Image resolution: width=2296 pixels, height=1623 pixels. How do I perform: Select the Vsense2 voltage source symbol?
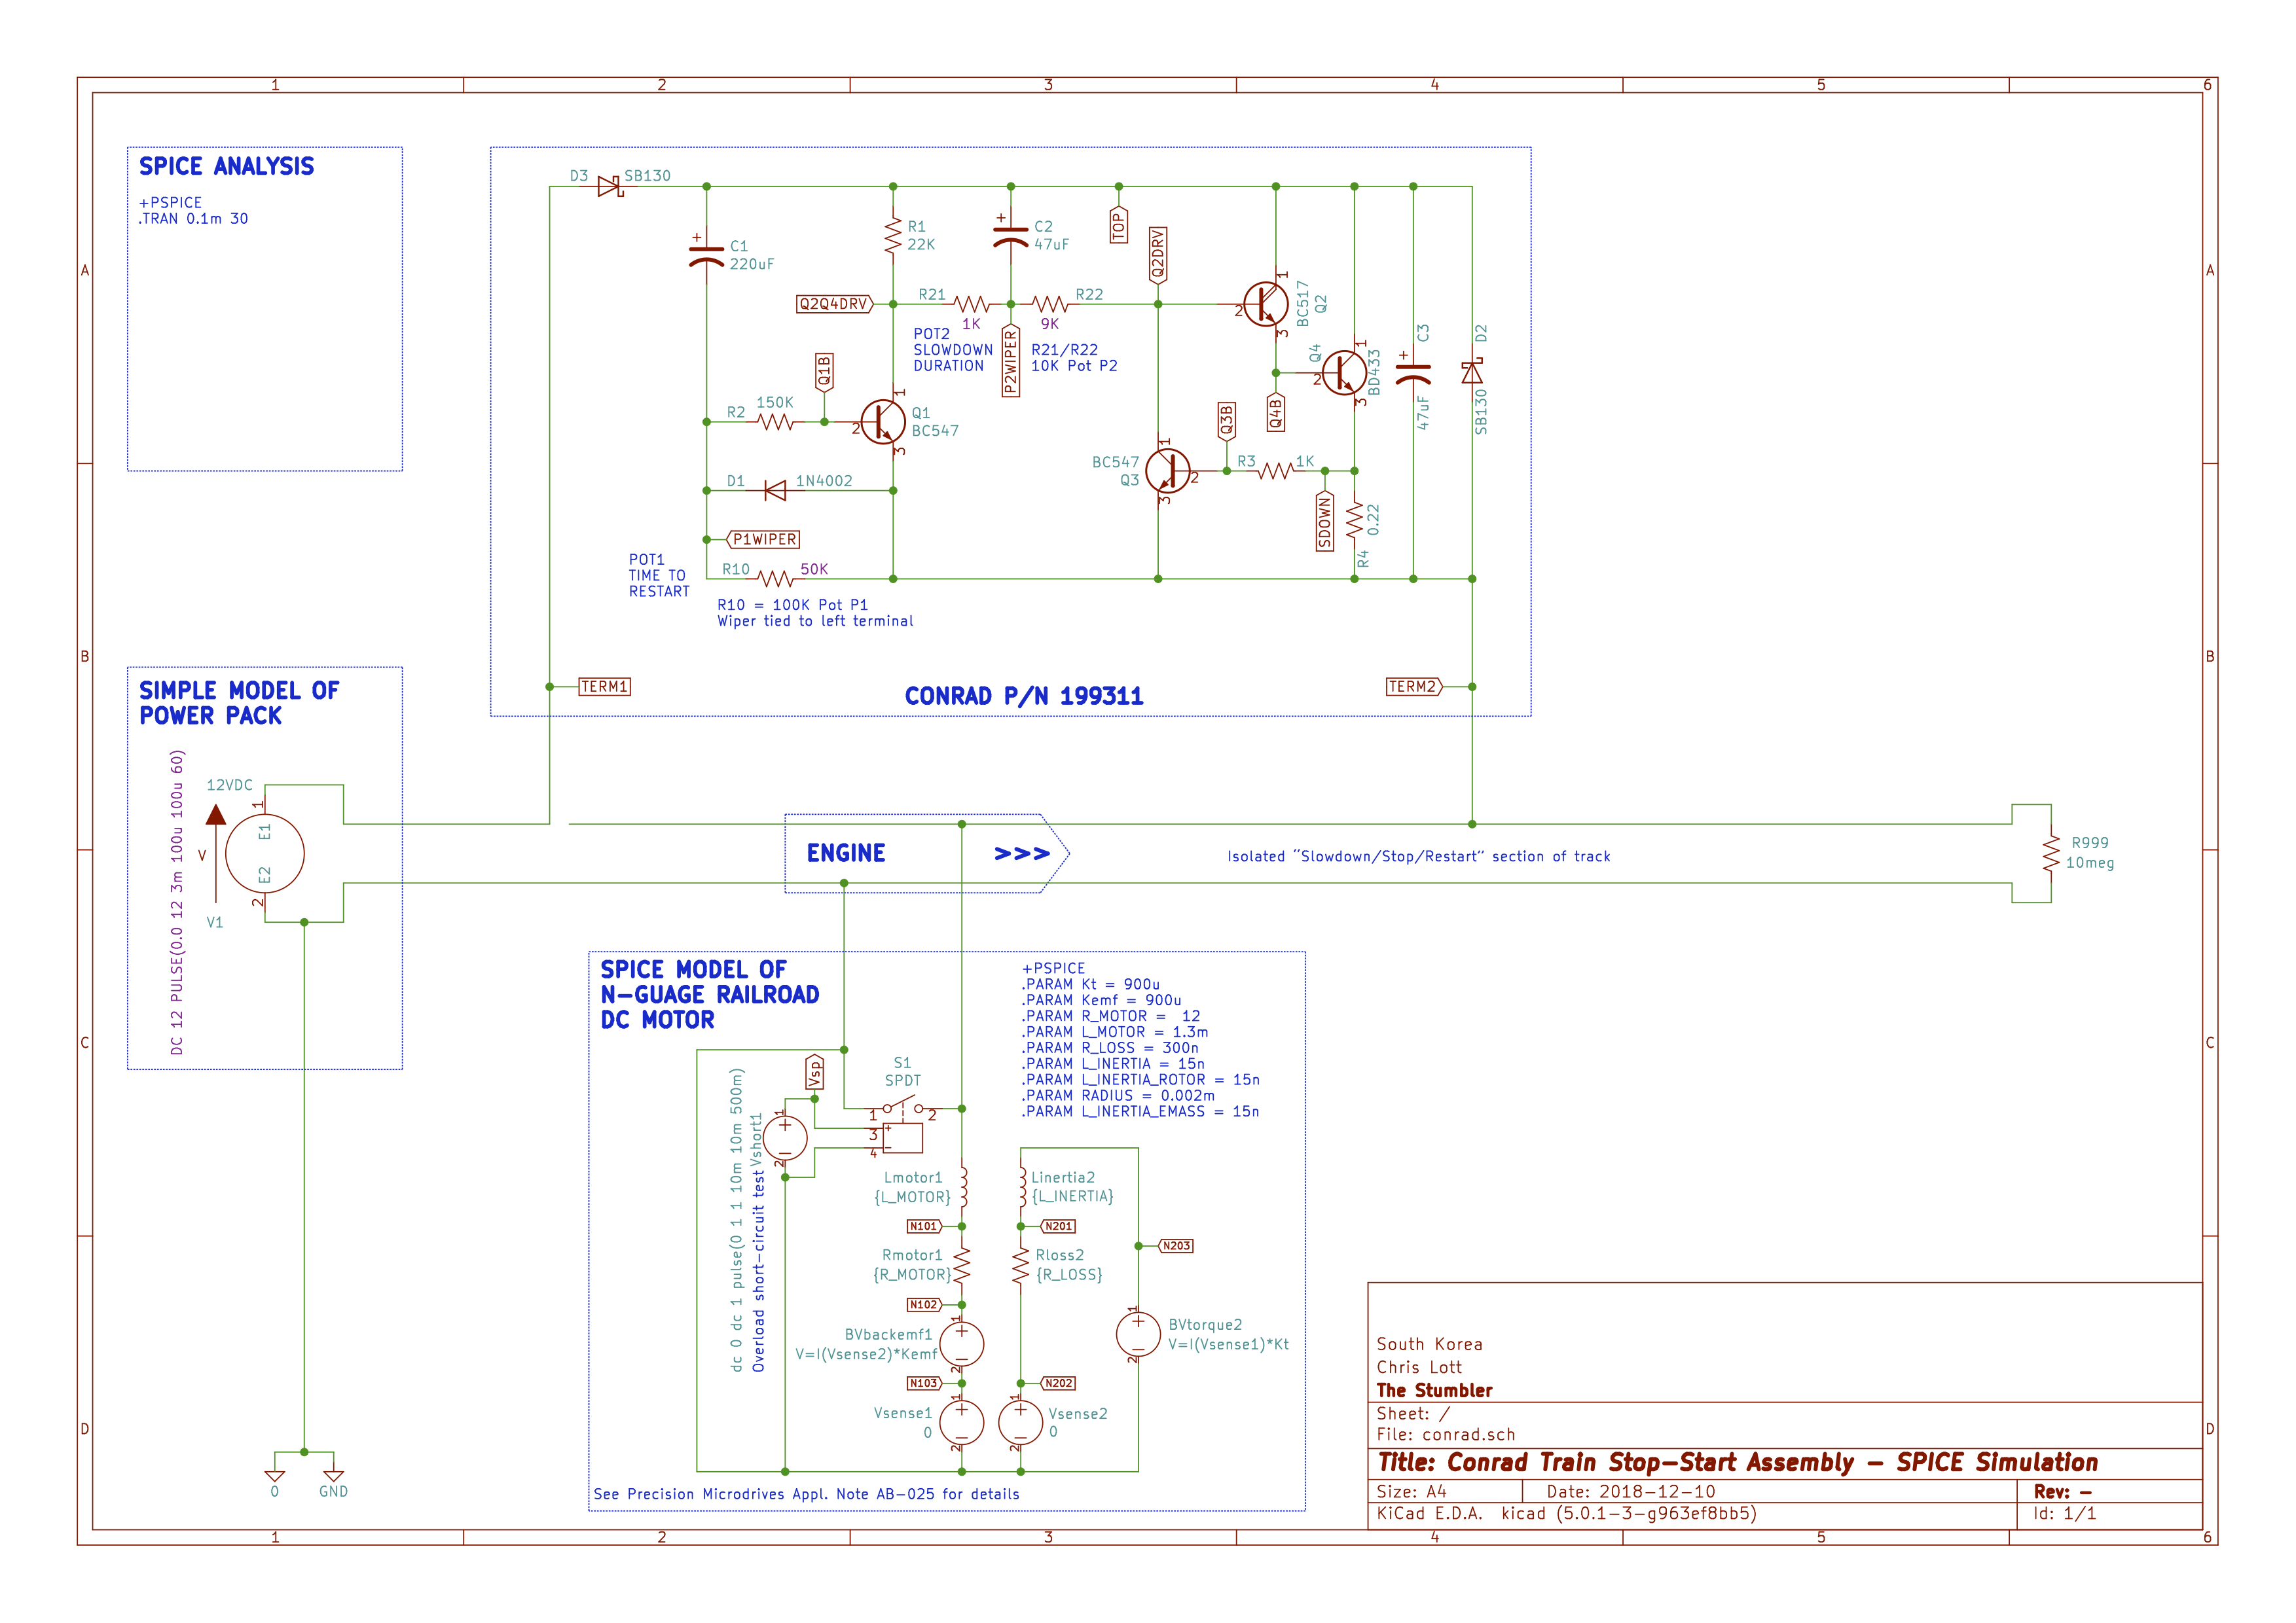1020,1422
